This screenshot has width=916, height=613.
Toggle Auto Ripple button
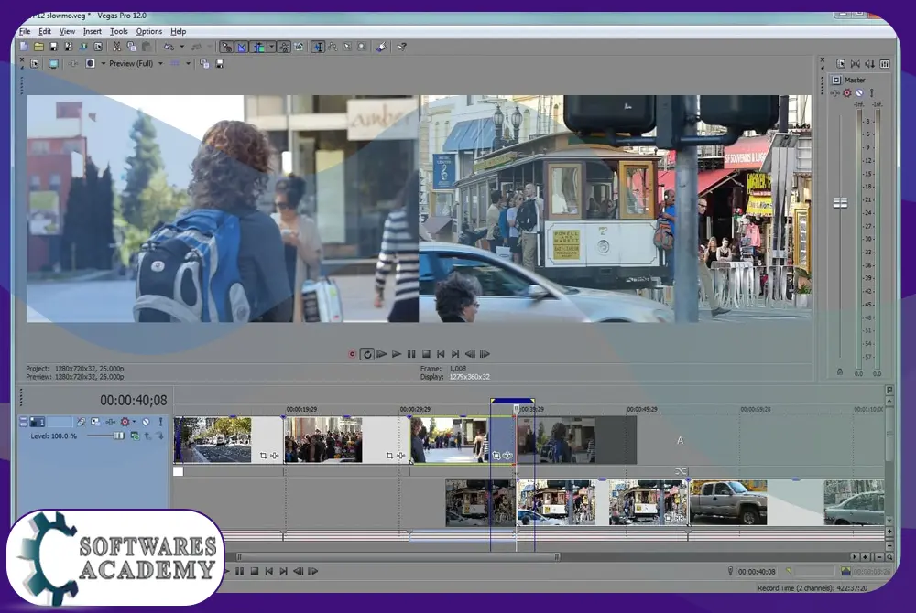258,47
